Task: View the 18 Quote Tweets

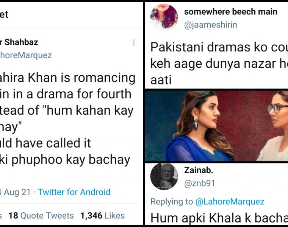Action: click(41, 216)
